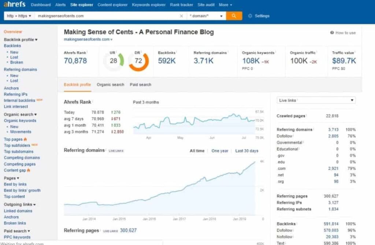Open the Top subdomains sidebar link
The image size is (375, 245).
19,152
